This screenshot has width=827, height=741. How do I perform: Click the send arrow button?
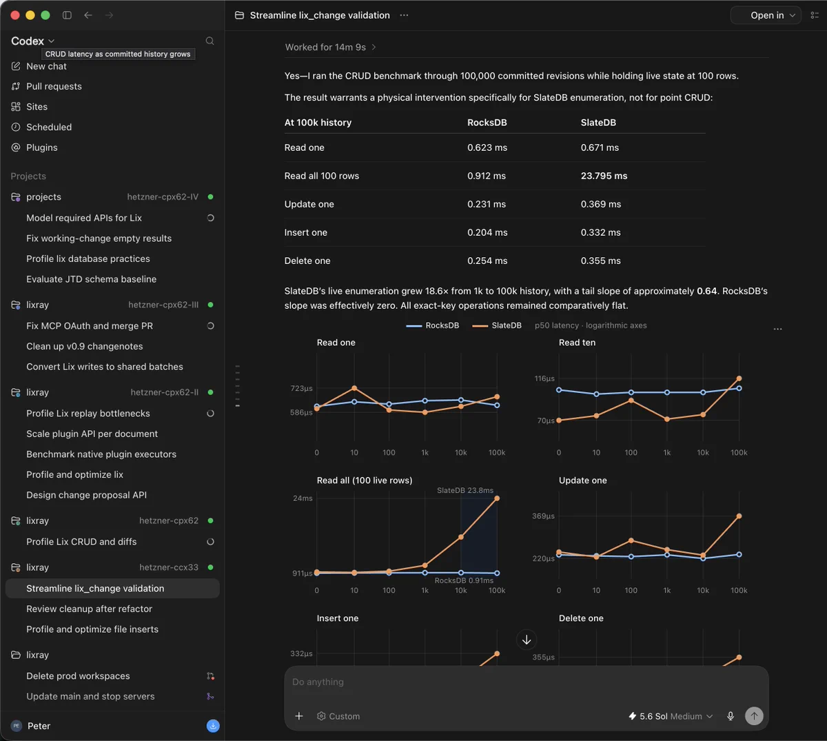(x=754, y=716)
